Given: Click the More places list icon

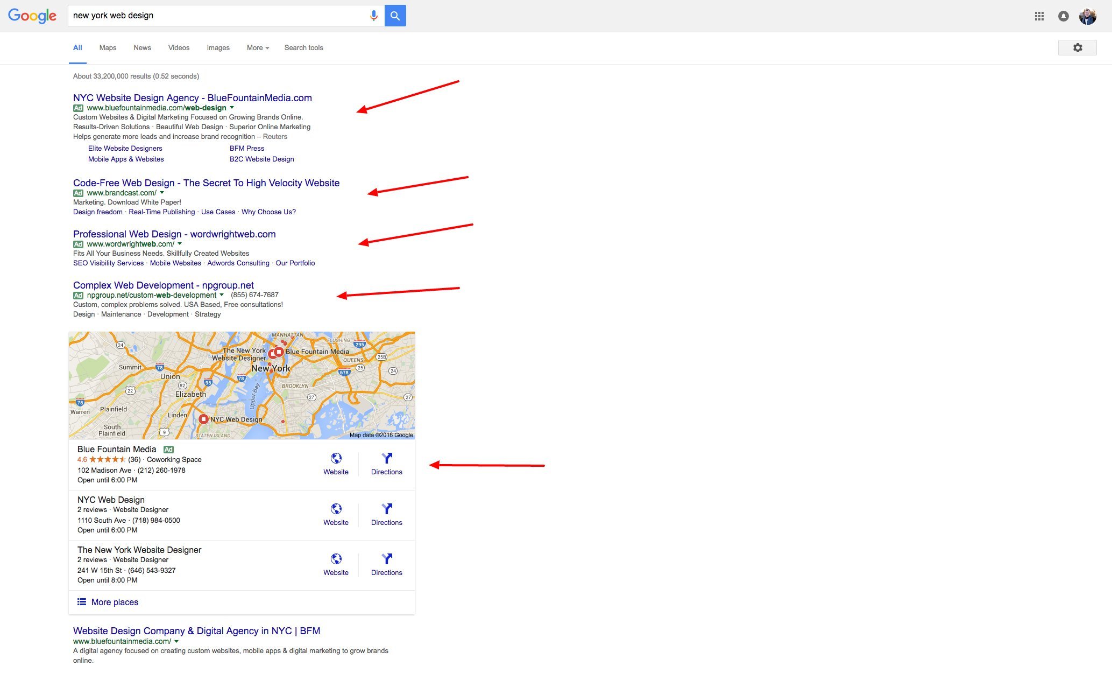Looking at the screenshot, I should (82, 602).
